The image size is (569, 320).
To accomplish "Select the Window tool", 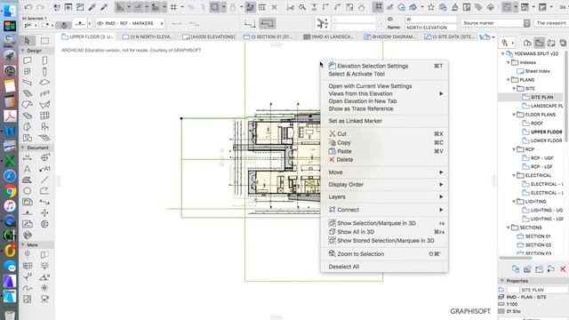I will click(x=28, y=71).
